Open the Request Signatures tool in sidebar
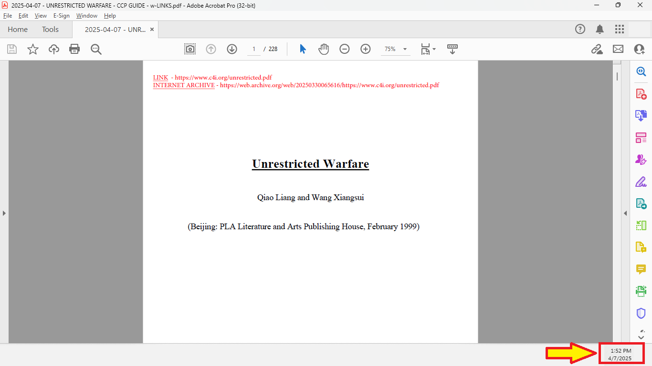The height and width of the screenshot is (366, 652). click(x=641, y=160)
